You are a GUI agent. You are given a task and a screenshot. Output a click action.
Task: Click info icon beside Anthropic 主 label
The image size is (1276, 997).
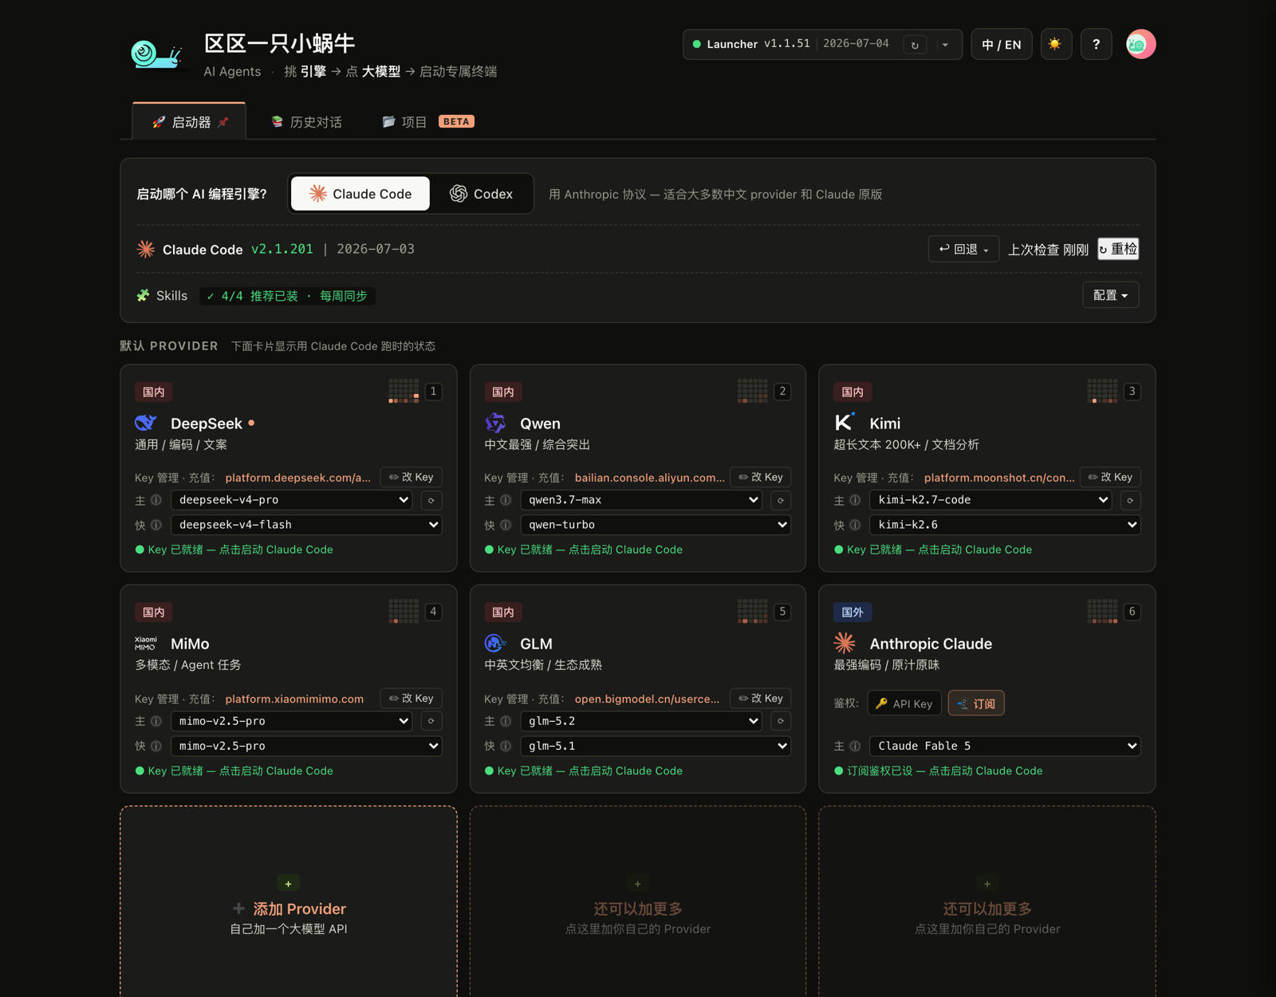coord(855,746)
